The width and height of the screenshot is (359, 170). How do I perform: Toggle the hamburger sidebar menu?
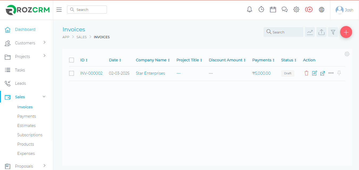(59, 10)
